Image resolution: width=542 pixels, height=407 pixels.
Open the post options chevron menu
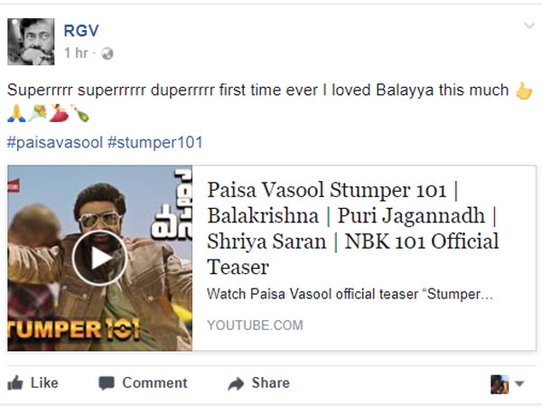(x=529, y=26)
